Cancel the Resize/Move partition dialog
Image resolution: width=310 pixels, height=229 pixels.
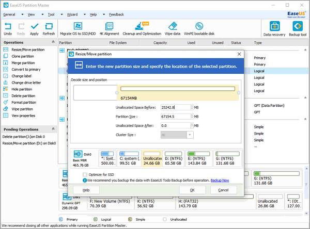(223, 190)
